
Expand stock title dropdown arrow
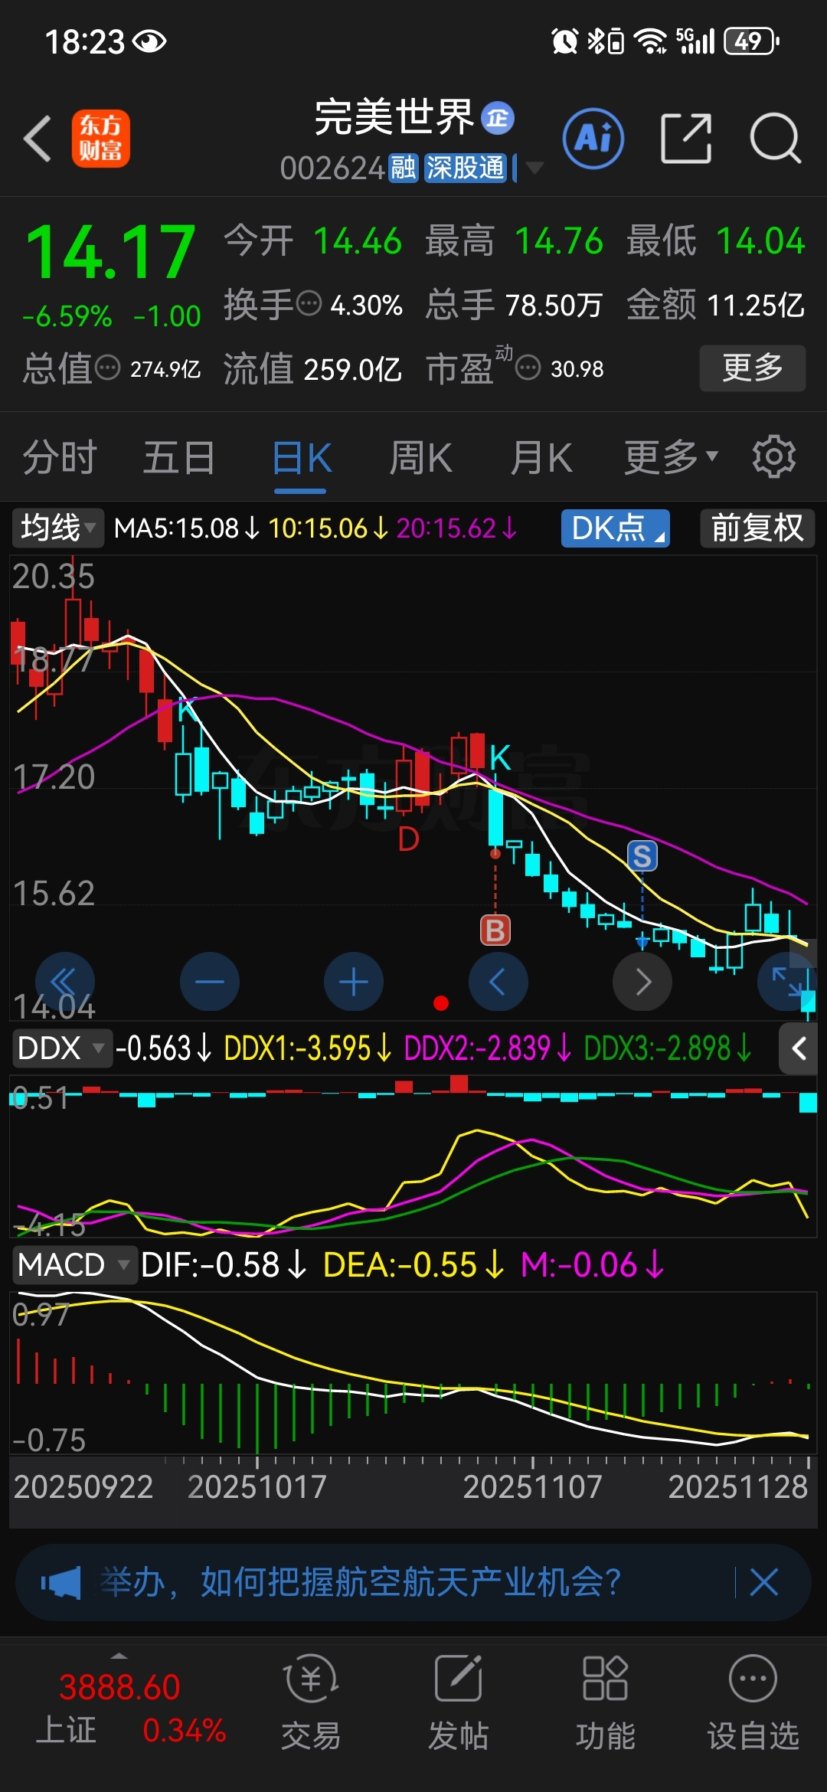tap(534, 168)
